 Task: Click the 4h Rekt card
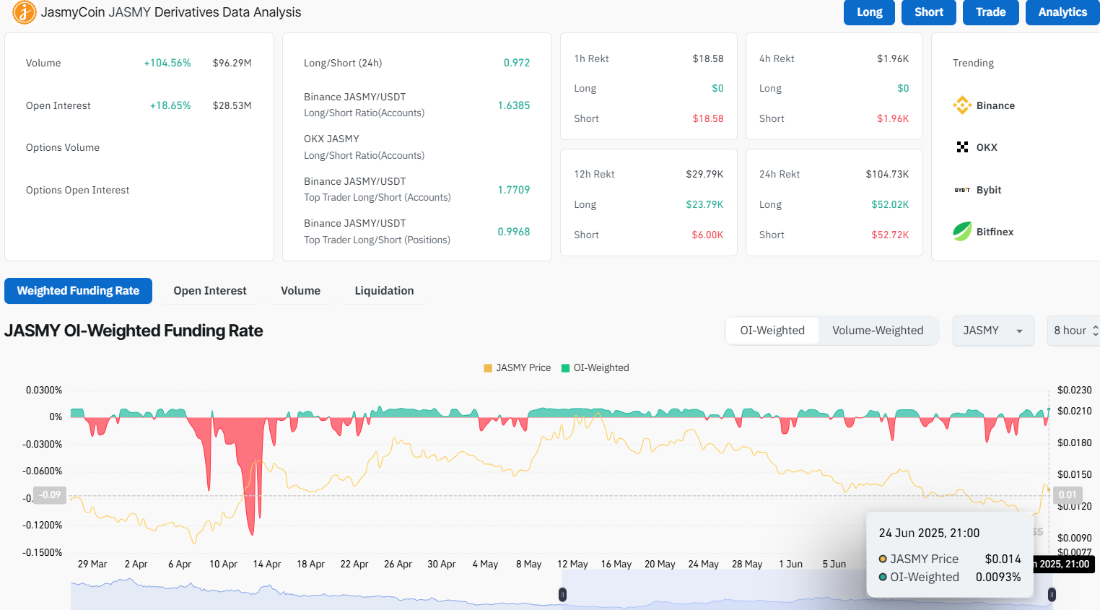834,87
